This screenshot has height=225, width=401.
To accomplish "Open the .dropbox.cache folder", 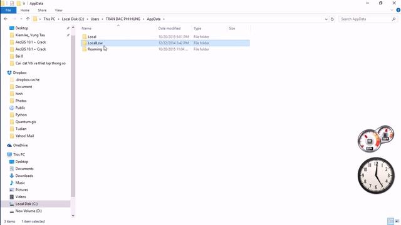I will pos(28,79).
